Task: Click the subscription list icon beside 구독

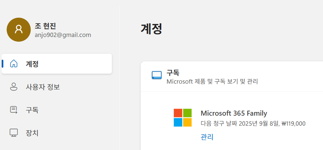Action: click(x=14, y=110)
